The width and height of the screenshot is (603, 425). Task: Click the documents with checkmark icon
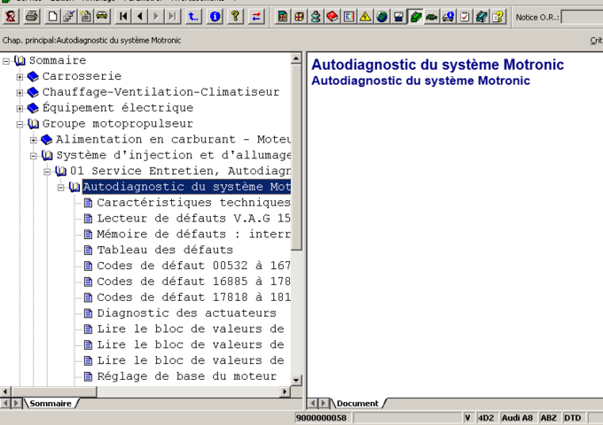pos(69,17)
